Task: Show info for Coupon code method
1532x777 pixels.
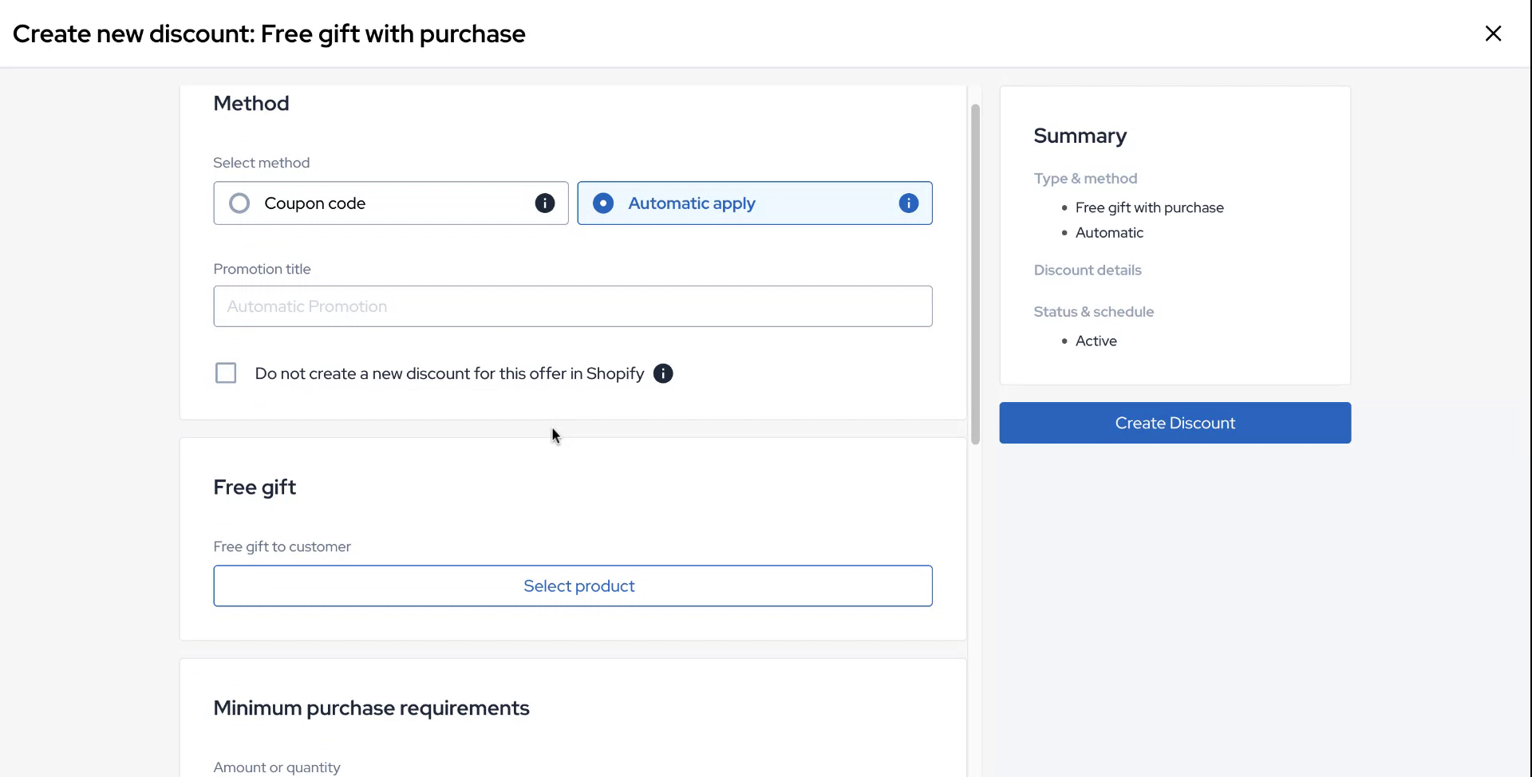Action: tap(545, 203)
